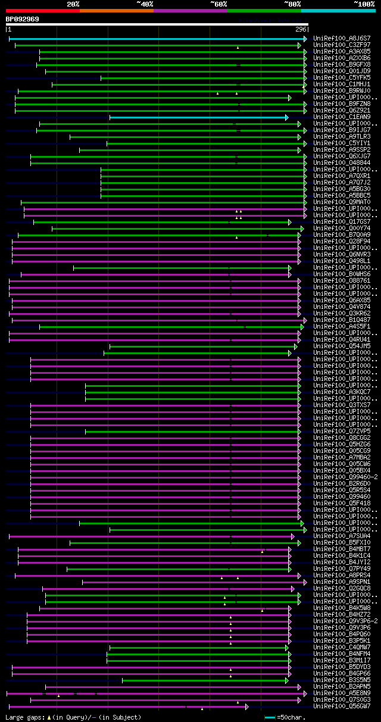The width and height of the screenshot is (381, 722).
Task: Open hit UniRef100_O88761
Action: point(342,280)
